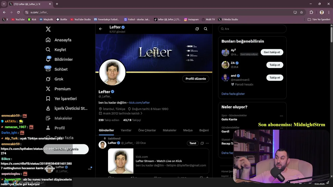333x187 pixels.
Task: Open YouTube bookmark
Action: pos(18,19)
